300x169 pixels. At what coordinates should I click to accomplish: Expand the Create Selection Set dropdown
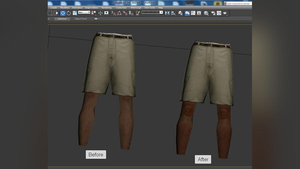[x=161, y=12]
